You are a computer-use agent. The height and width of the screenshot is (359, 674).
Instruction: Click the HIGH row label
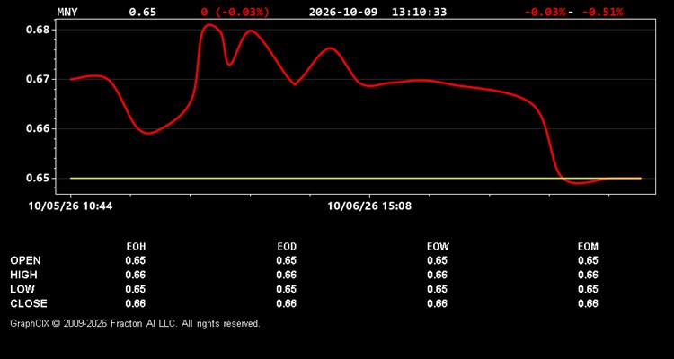tap(23, 275)
